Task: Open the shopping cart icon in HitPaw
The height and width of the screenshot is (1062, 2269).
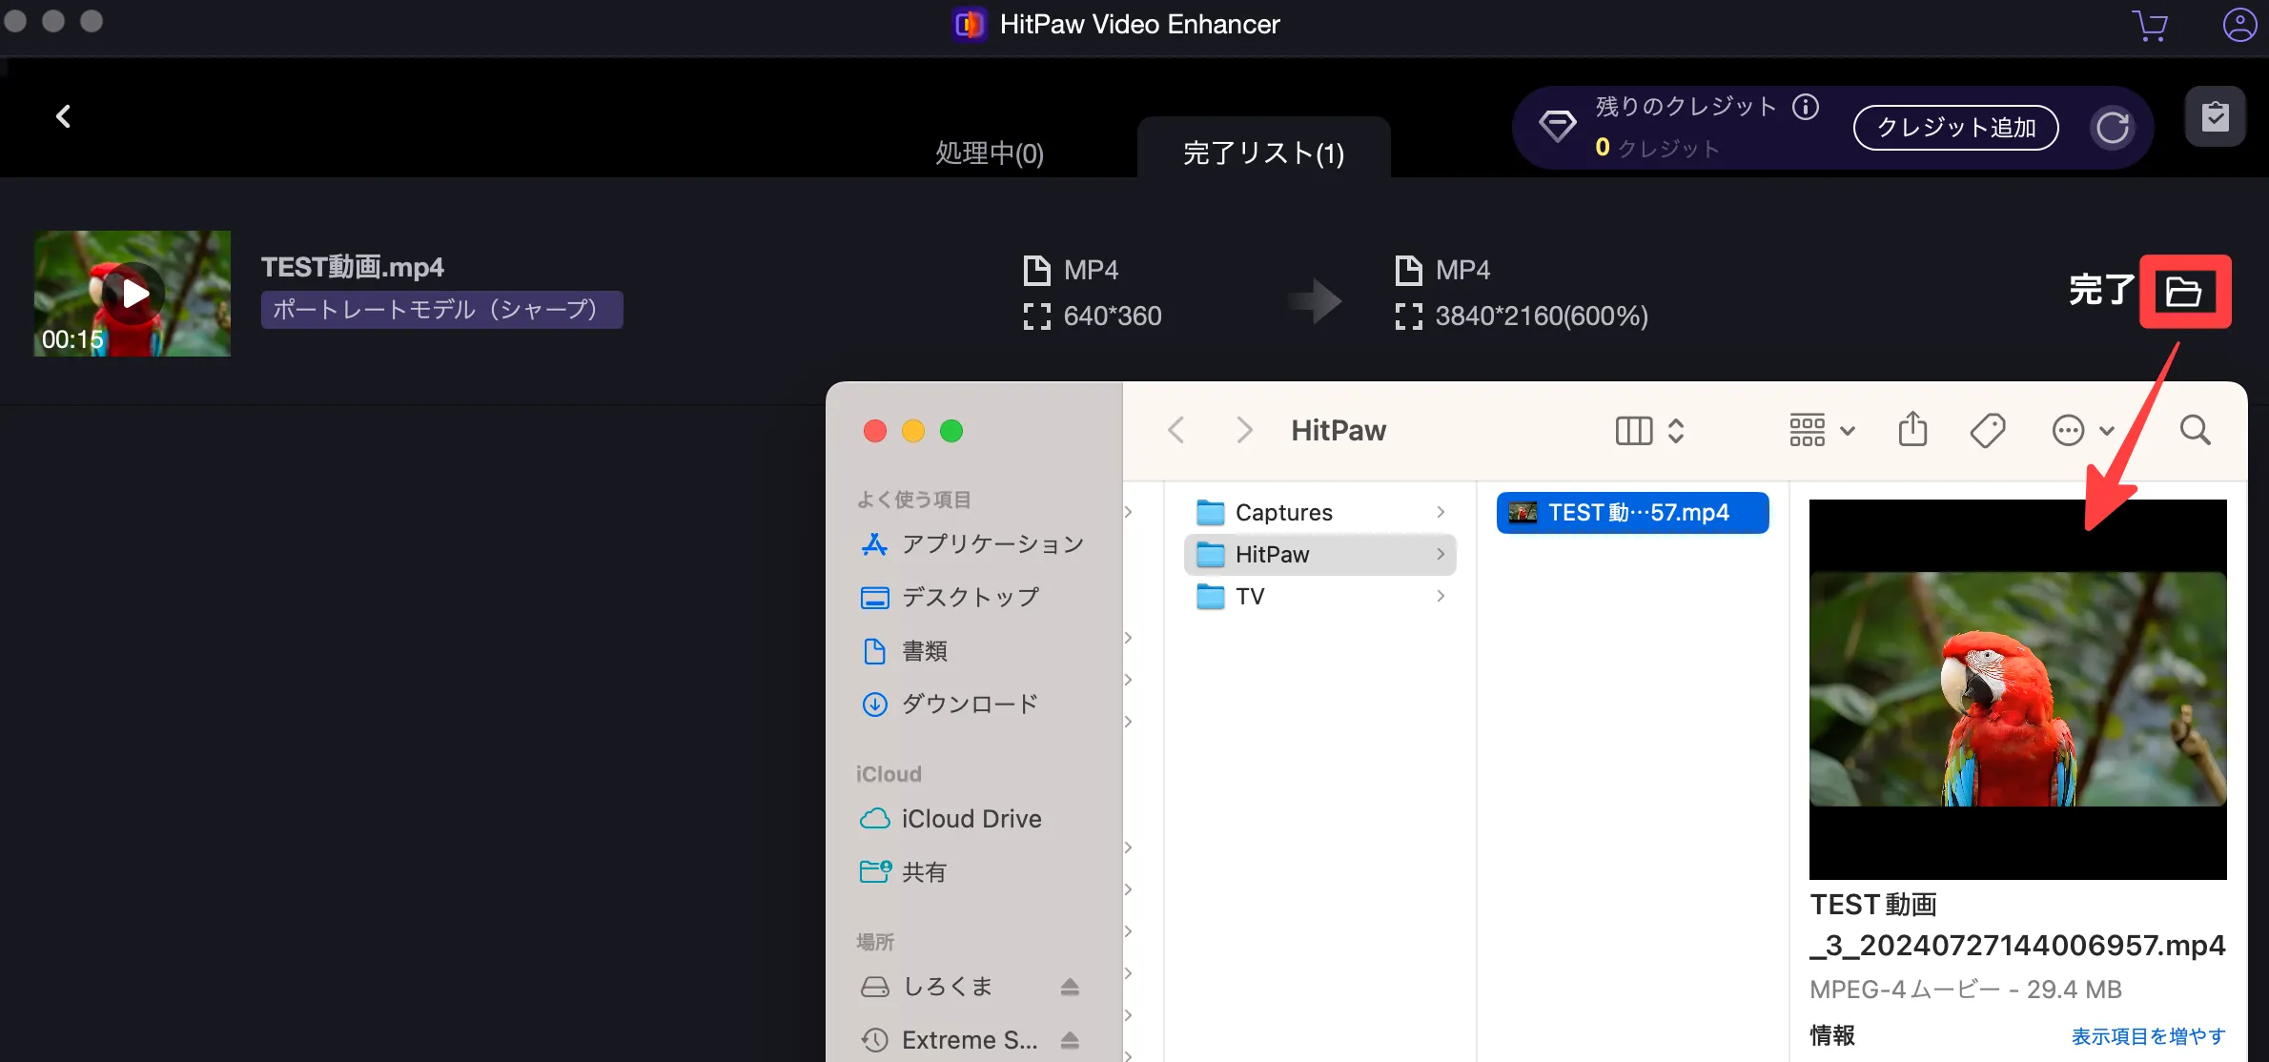Action: [x=2149, y=25]
